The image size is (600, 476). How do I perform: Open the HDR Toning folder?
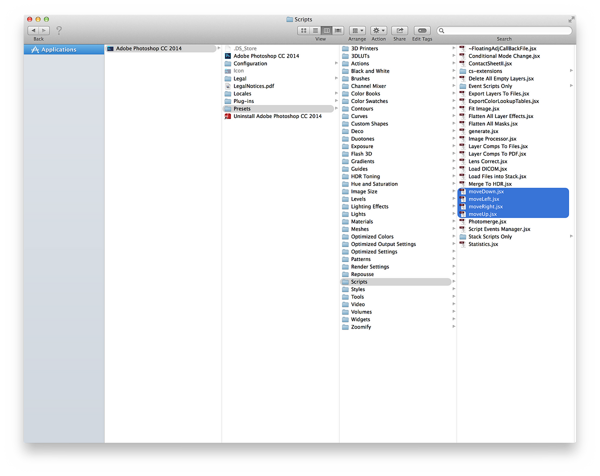365,176
